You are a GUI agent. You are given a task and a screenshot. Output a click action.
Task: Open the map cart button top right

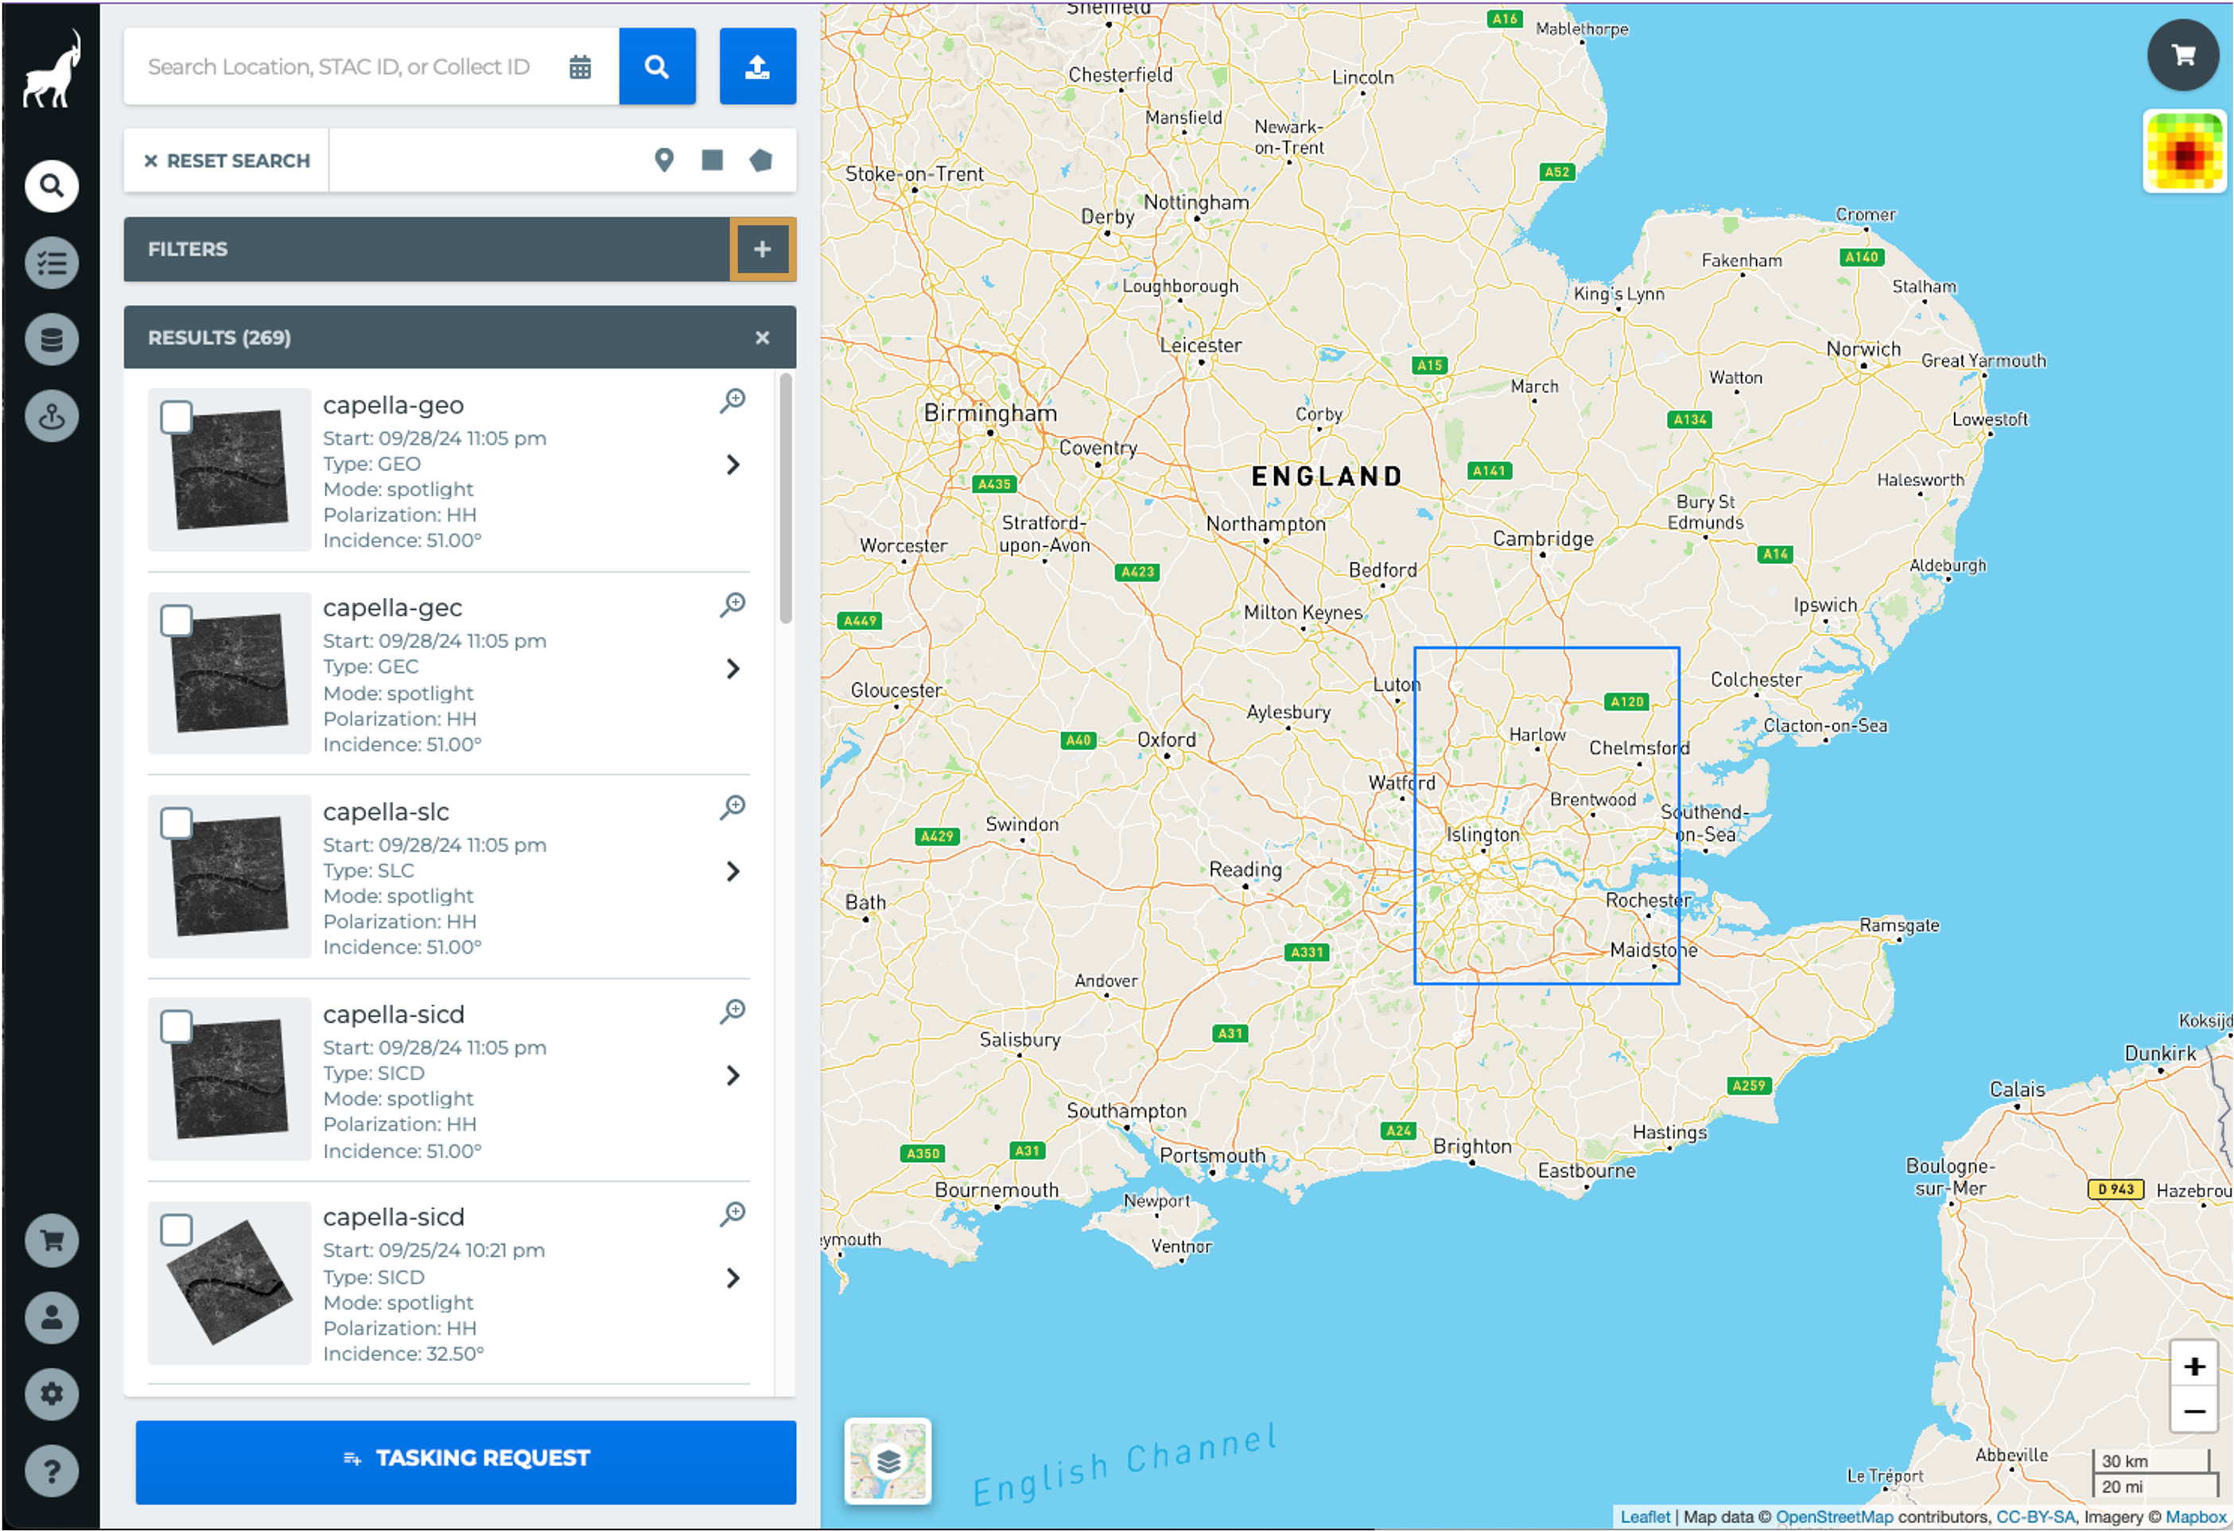tap(2183, 55)
